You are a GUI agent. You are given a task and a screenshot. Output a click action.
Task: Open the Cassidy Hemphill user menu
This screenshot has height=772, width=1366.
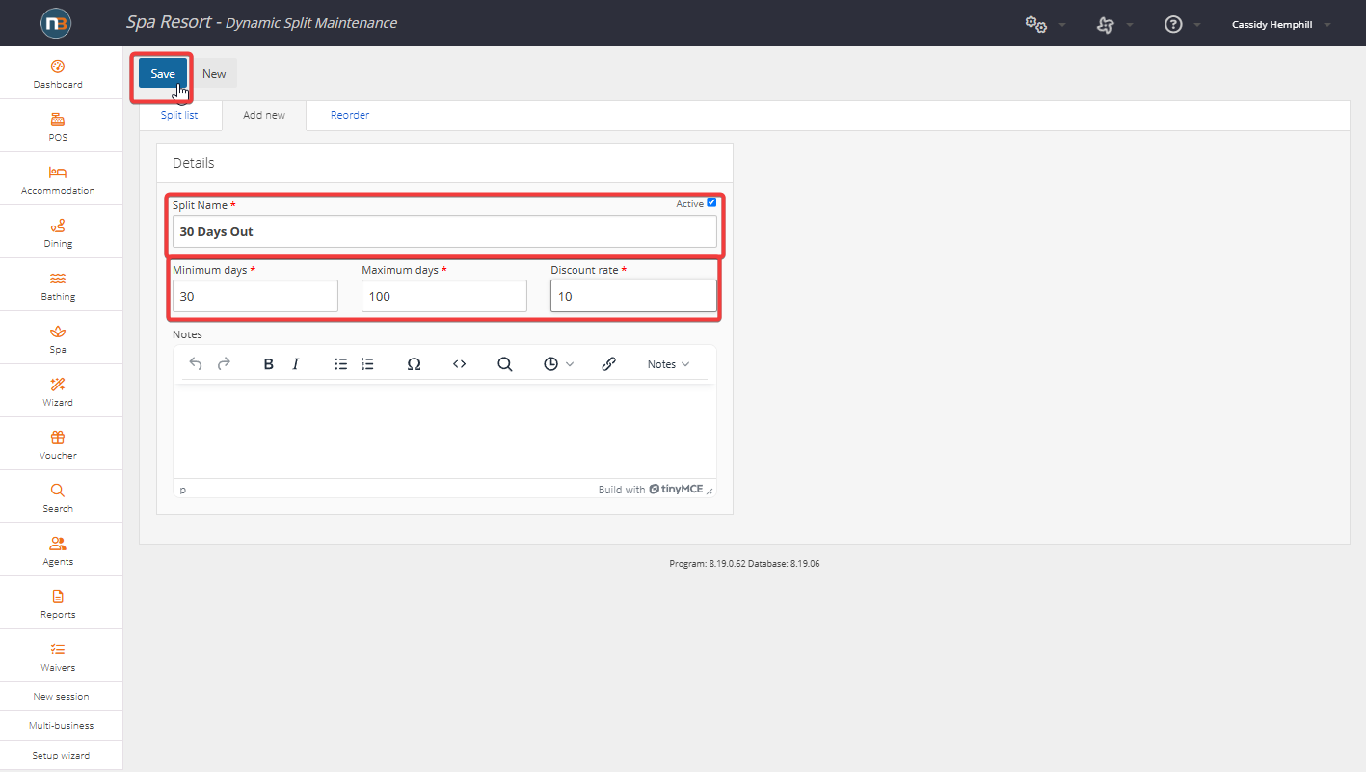(1280, 25)
